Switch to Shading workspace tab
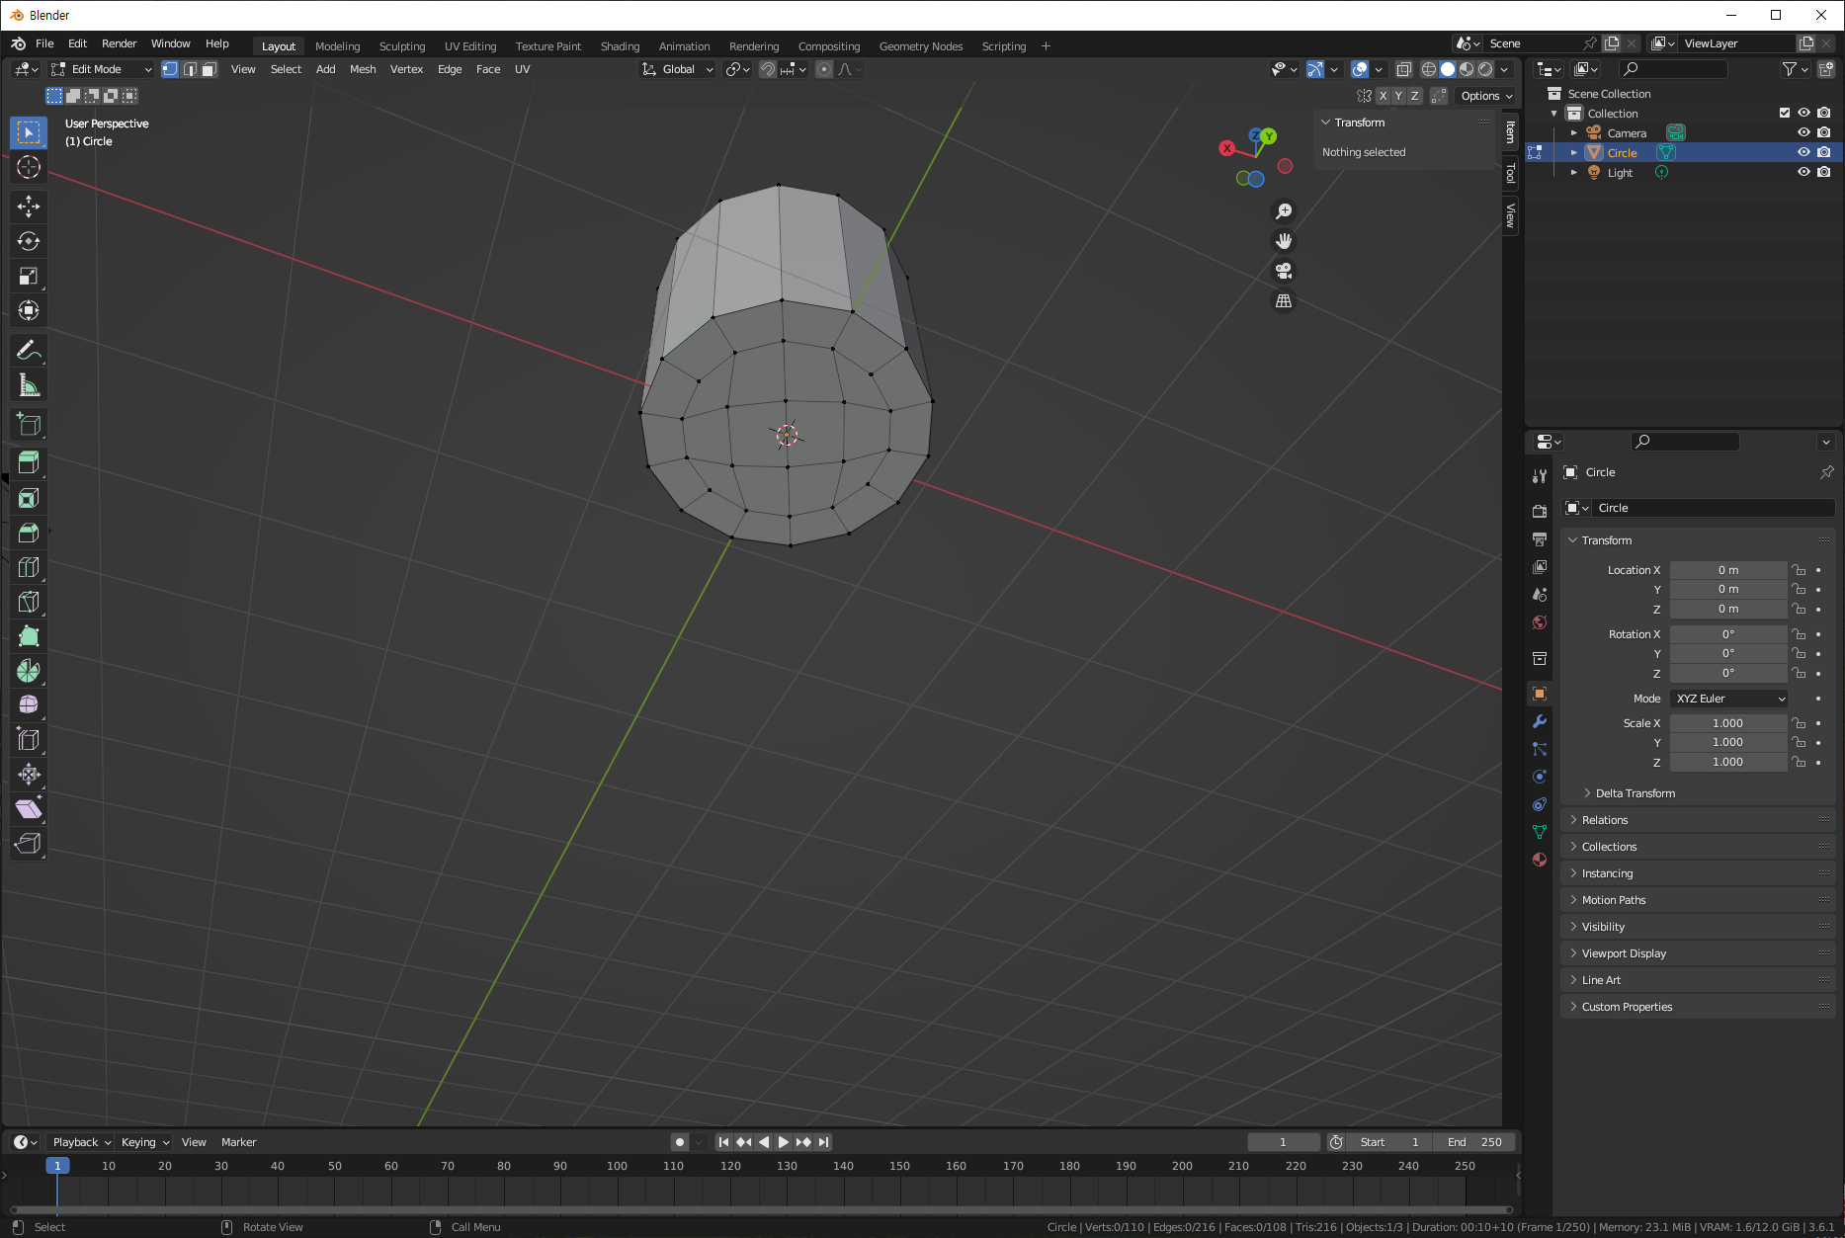The image size is (1845, 1238). point(620,46)
